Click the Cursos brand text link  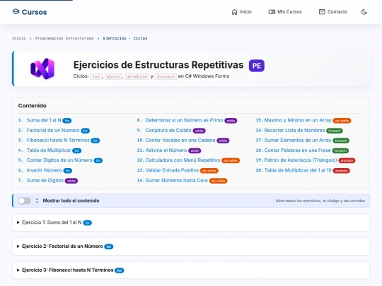pos(35,12)
